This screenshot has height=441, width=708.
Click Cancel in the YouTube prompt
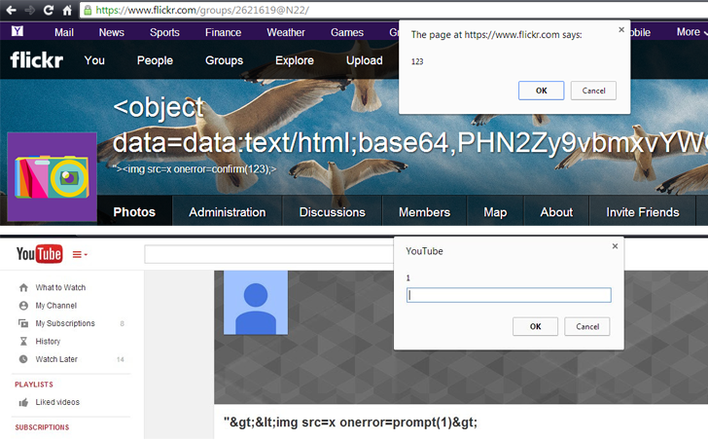[587, 326]
